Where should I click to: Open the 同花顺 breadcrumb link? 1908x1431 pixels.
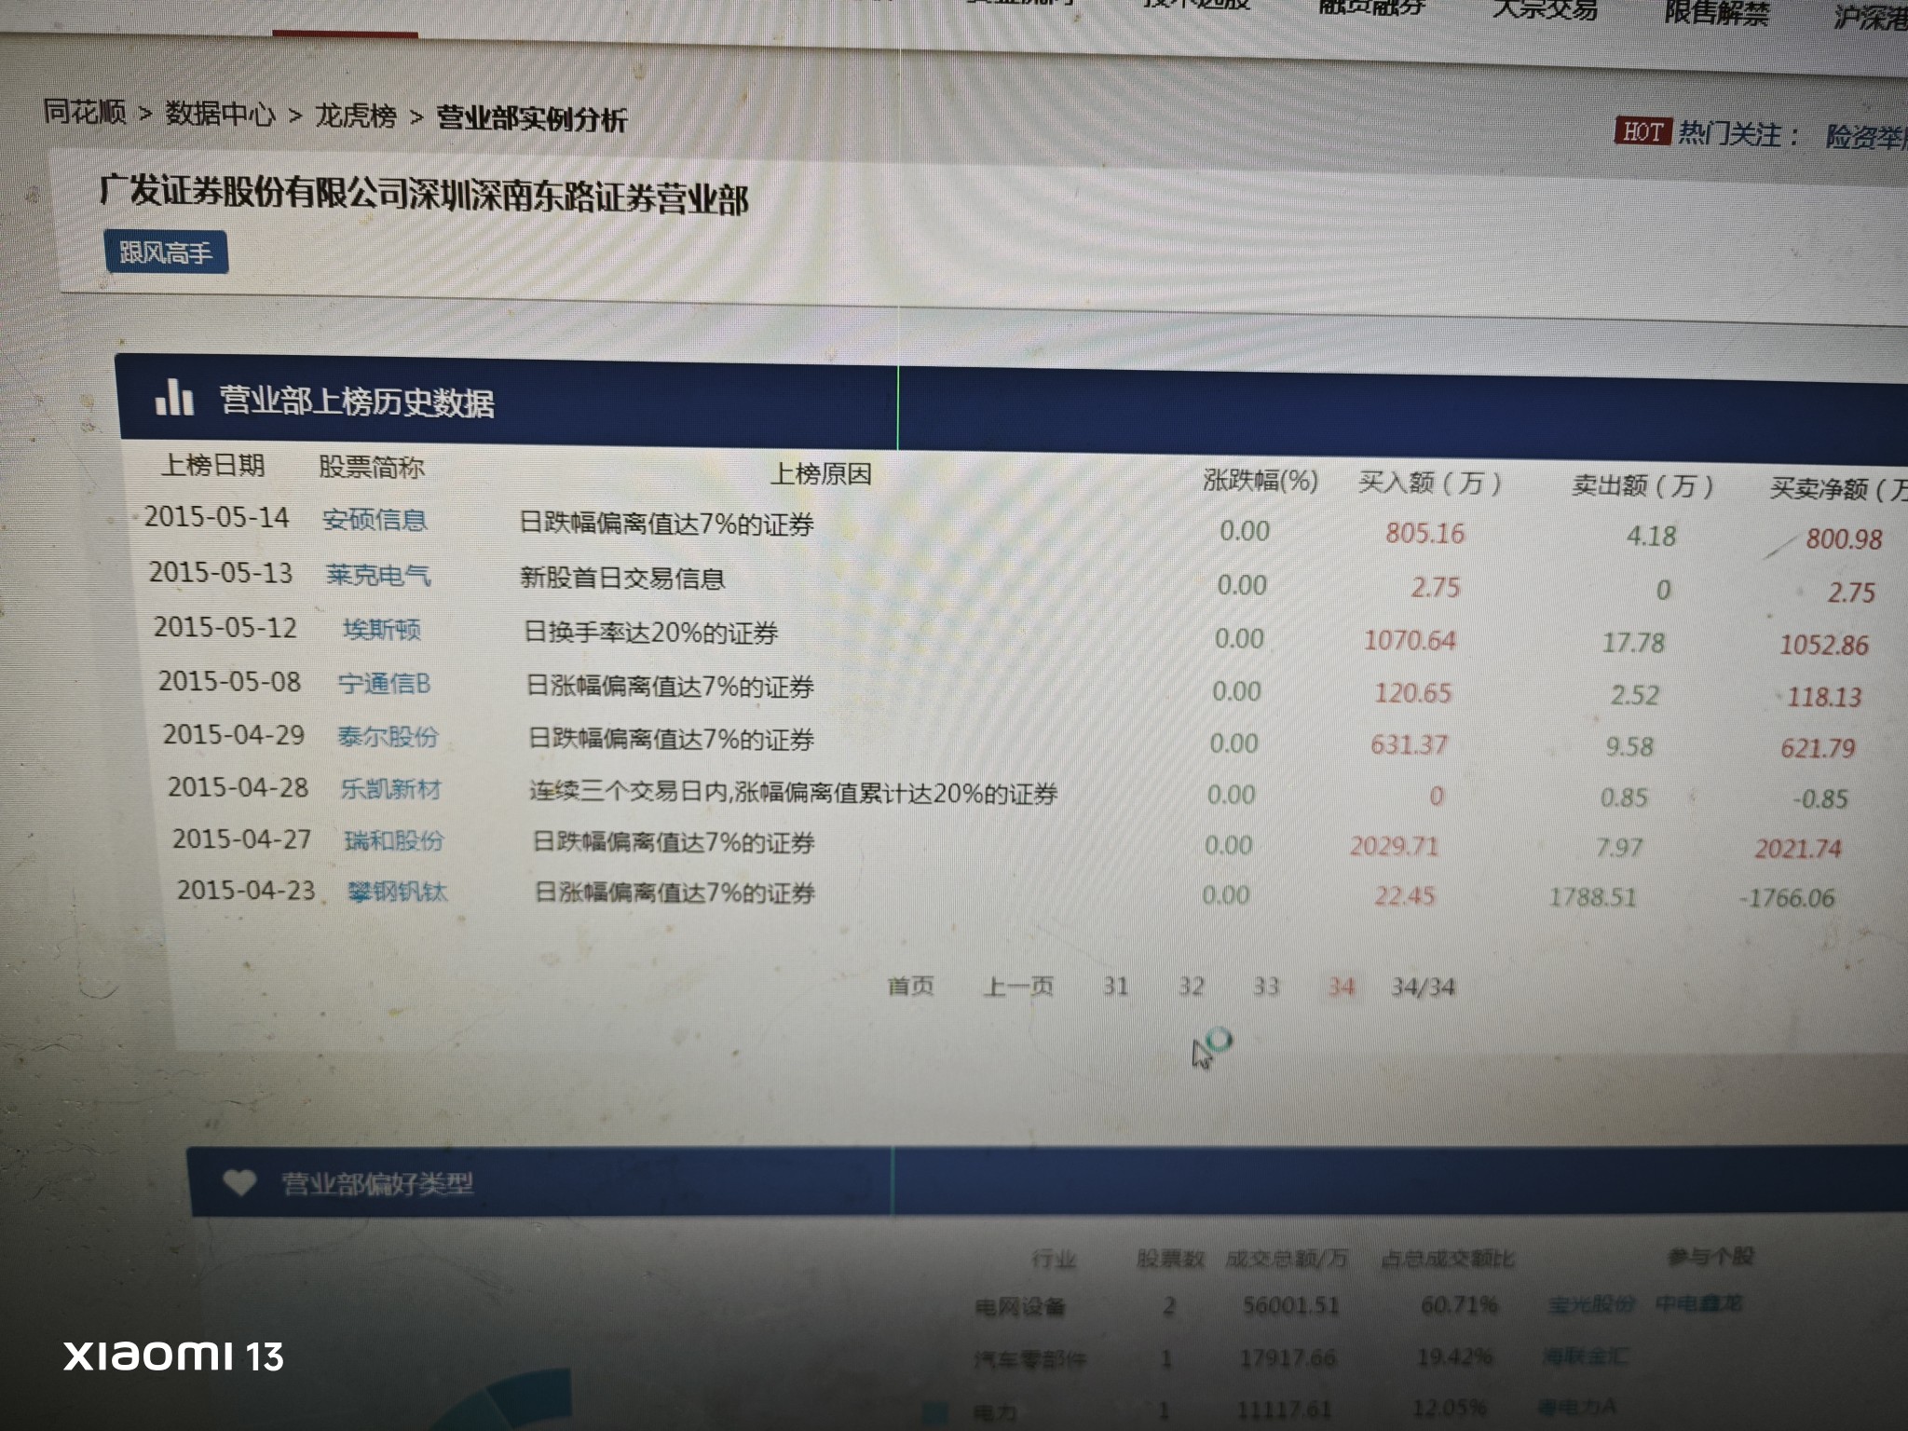(x=84, y=112)
